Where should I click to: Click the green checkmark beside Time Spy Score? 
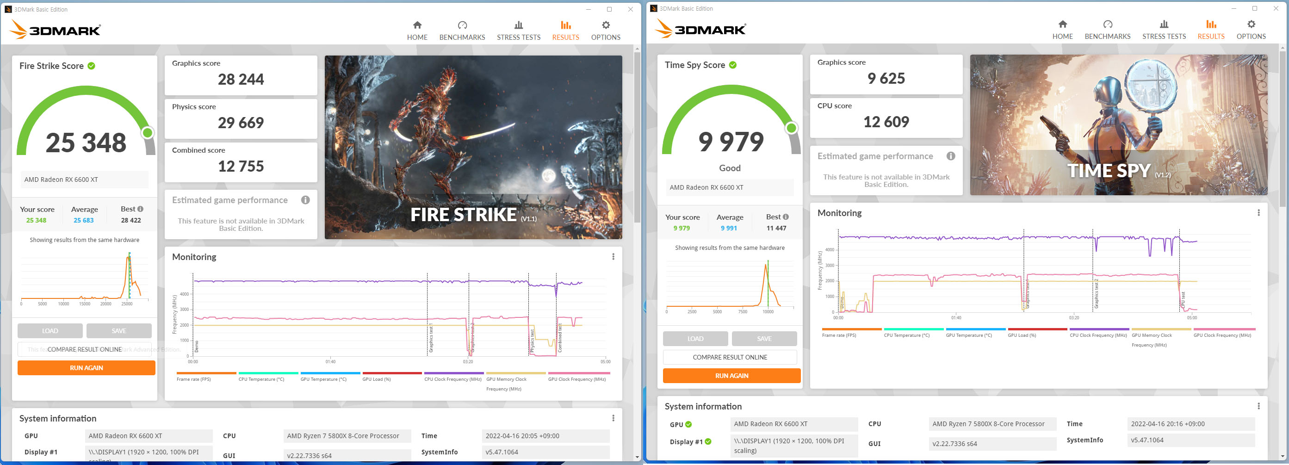pos(732,65)
